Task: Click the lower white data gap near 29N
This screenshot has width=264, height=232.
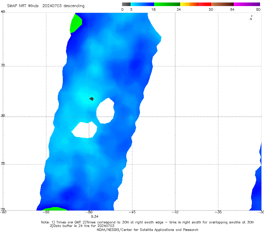Action: pos(85,130)
